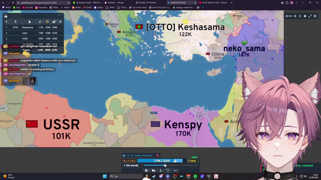Select Keshasama row in leaderboard
The height and width of the screenshot is (180, 321).
coord(33,27)
